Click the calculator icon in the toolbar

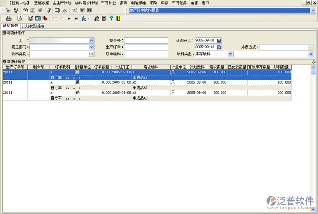pyautogui.click(x=104, y=18)
